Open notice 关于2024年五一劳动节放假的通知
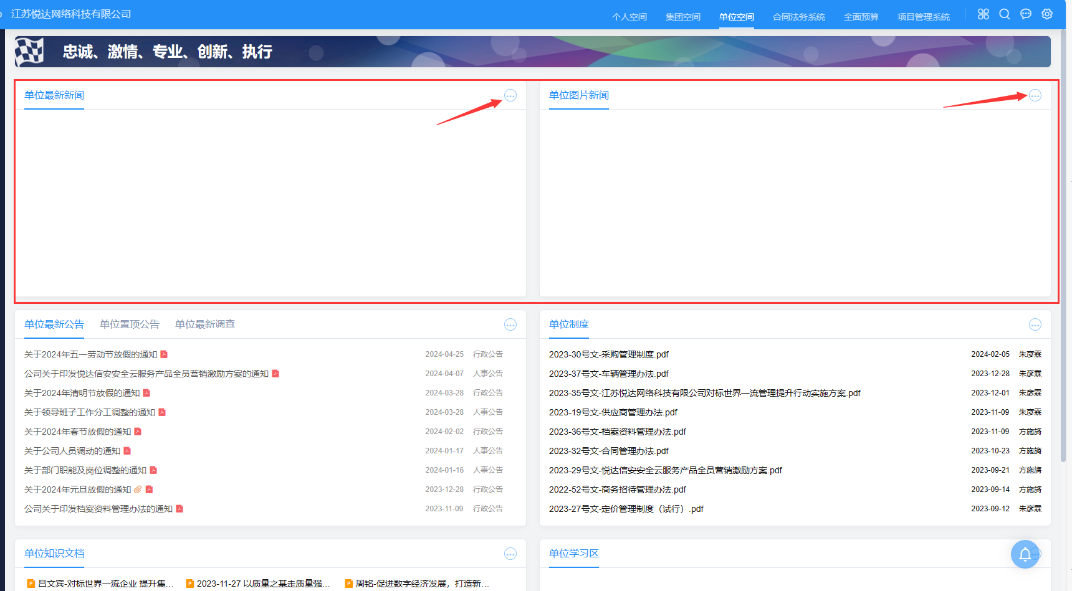The height and width of the screenshot is (591, 1072). click(91, 354)
